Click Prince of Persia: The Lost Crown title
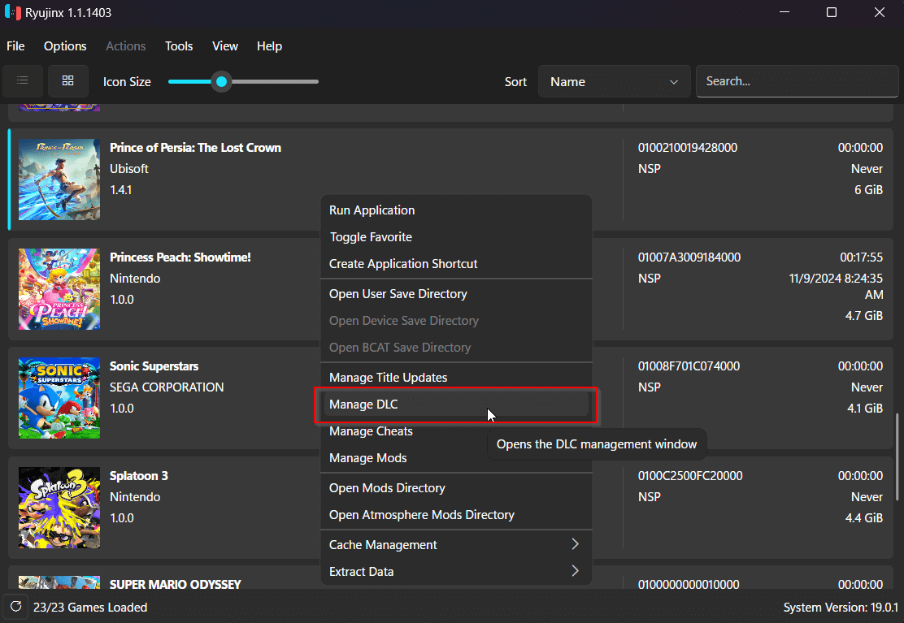Image resolution: width=904 pixels, height=623 pixels. pyautogui.click(x=195, y=147)
